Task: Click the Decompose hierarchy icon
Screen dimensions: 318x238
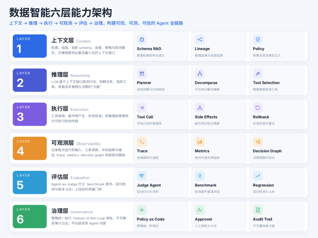Action: 200,74
